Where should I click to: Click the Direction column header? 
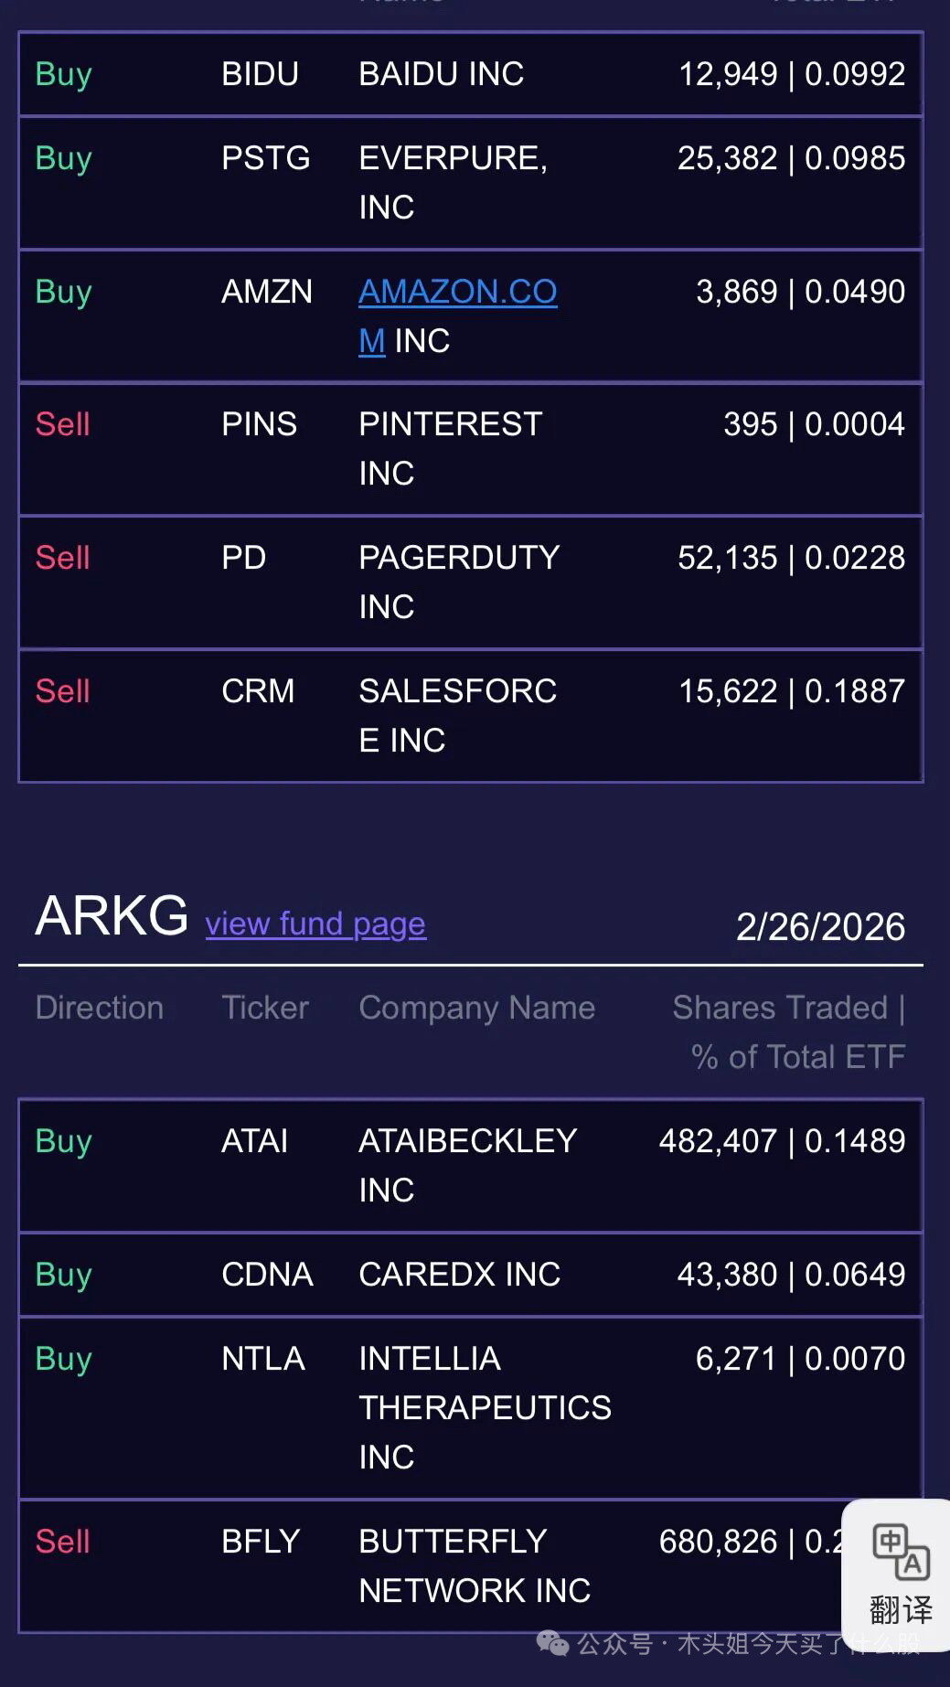point(100,1008)
